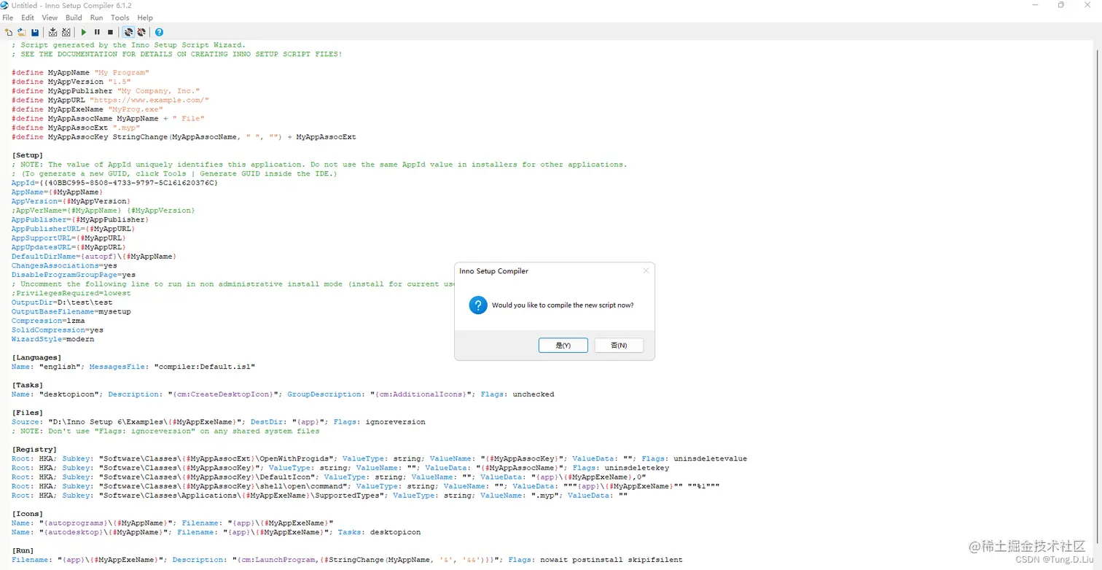This screenshot has width=1102, height=570.
Task: Click the Open file toolbar icon
Action: point(21,32)
